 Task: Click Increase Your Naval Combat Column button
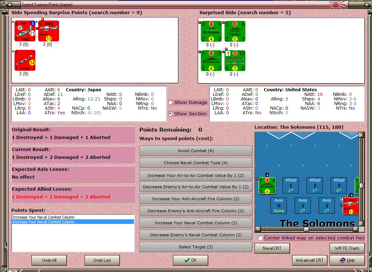point(196,223)
